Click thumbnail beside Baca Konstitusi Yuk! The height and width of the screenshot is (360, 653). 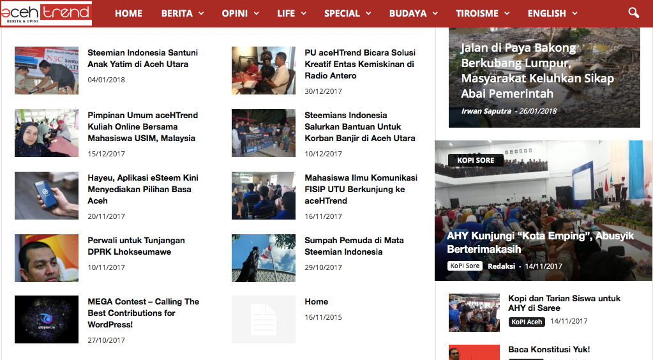474,352
